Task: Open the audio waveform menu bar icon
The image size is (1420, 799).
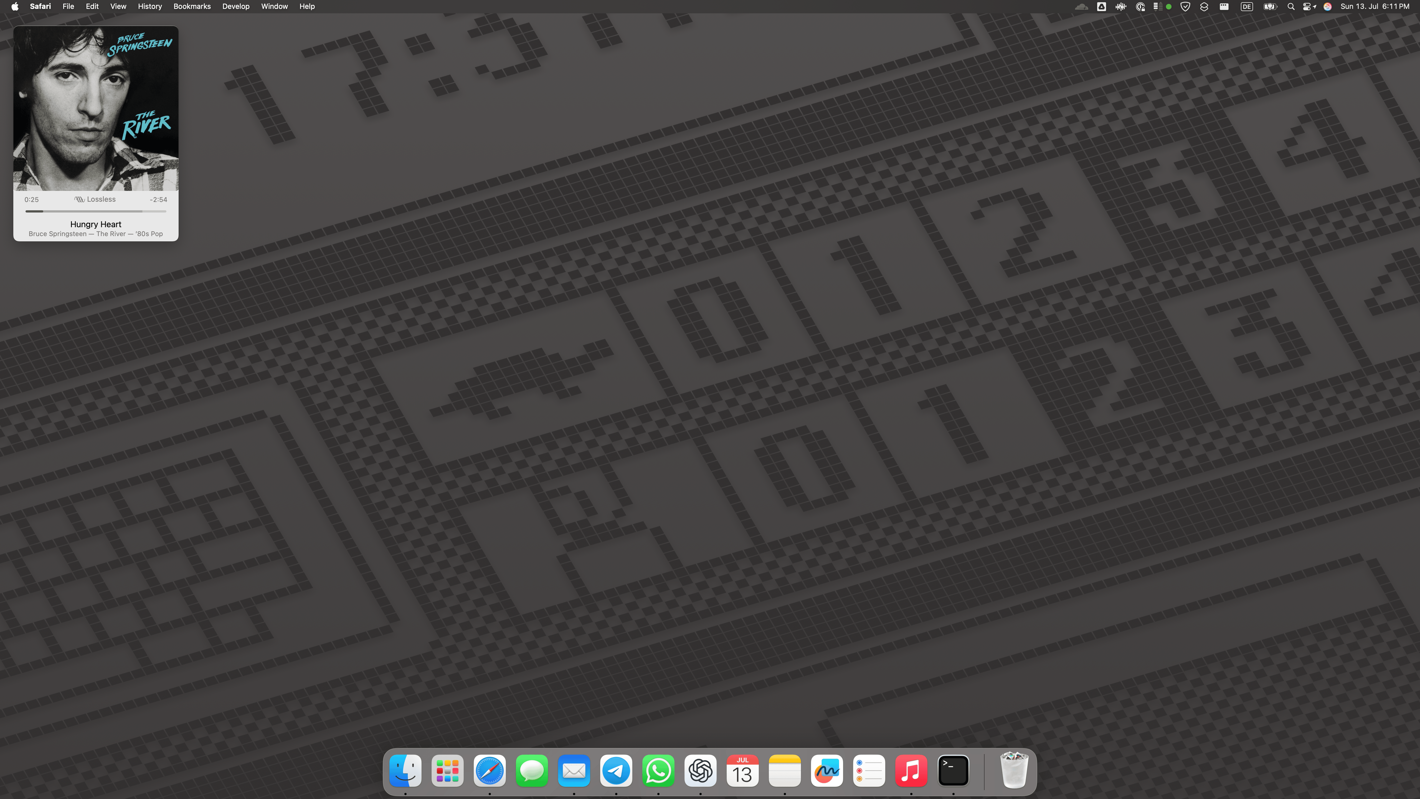Action: (1121, 7)
